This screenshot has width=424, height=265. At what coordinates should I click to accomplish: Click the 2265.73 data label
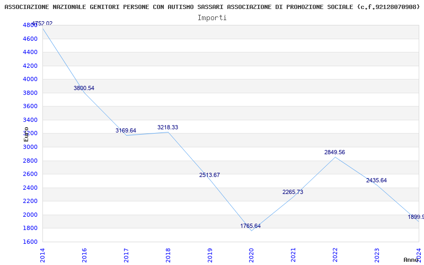(x=293, y=192)
